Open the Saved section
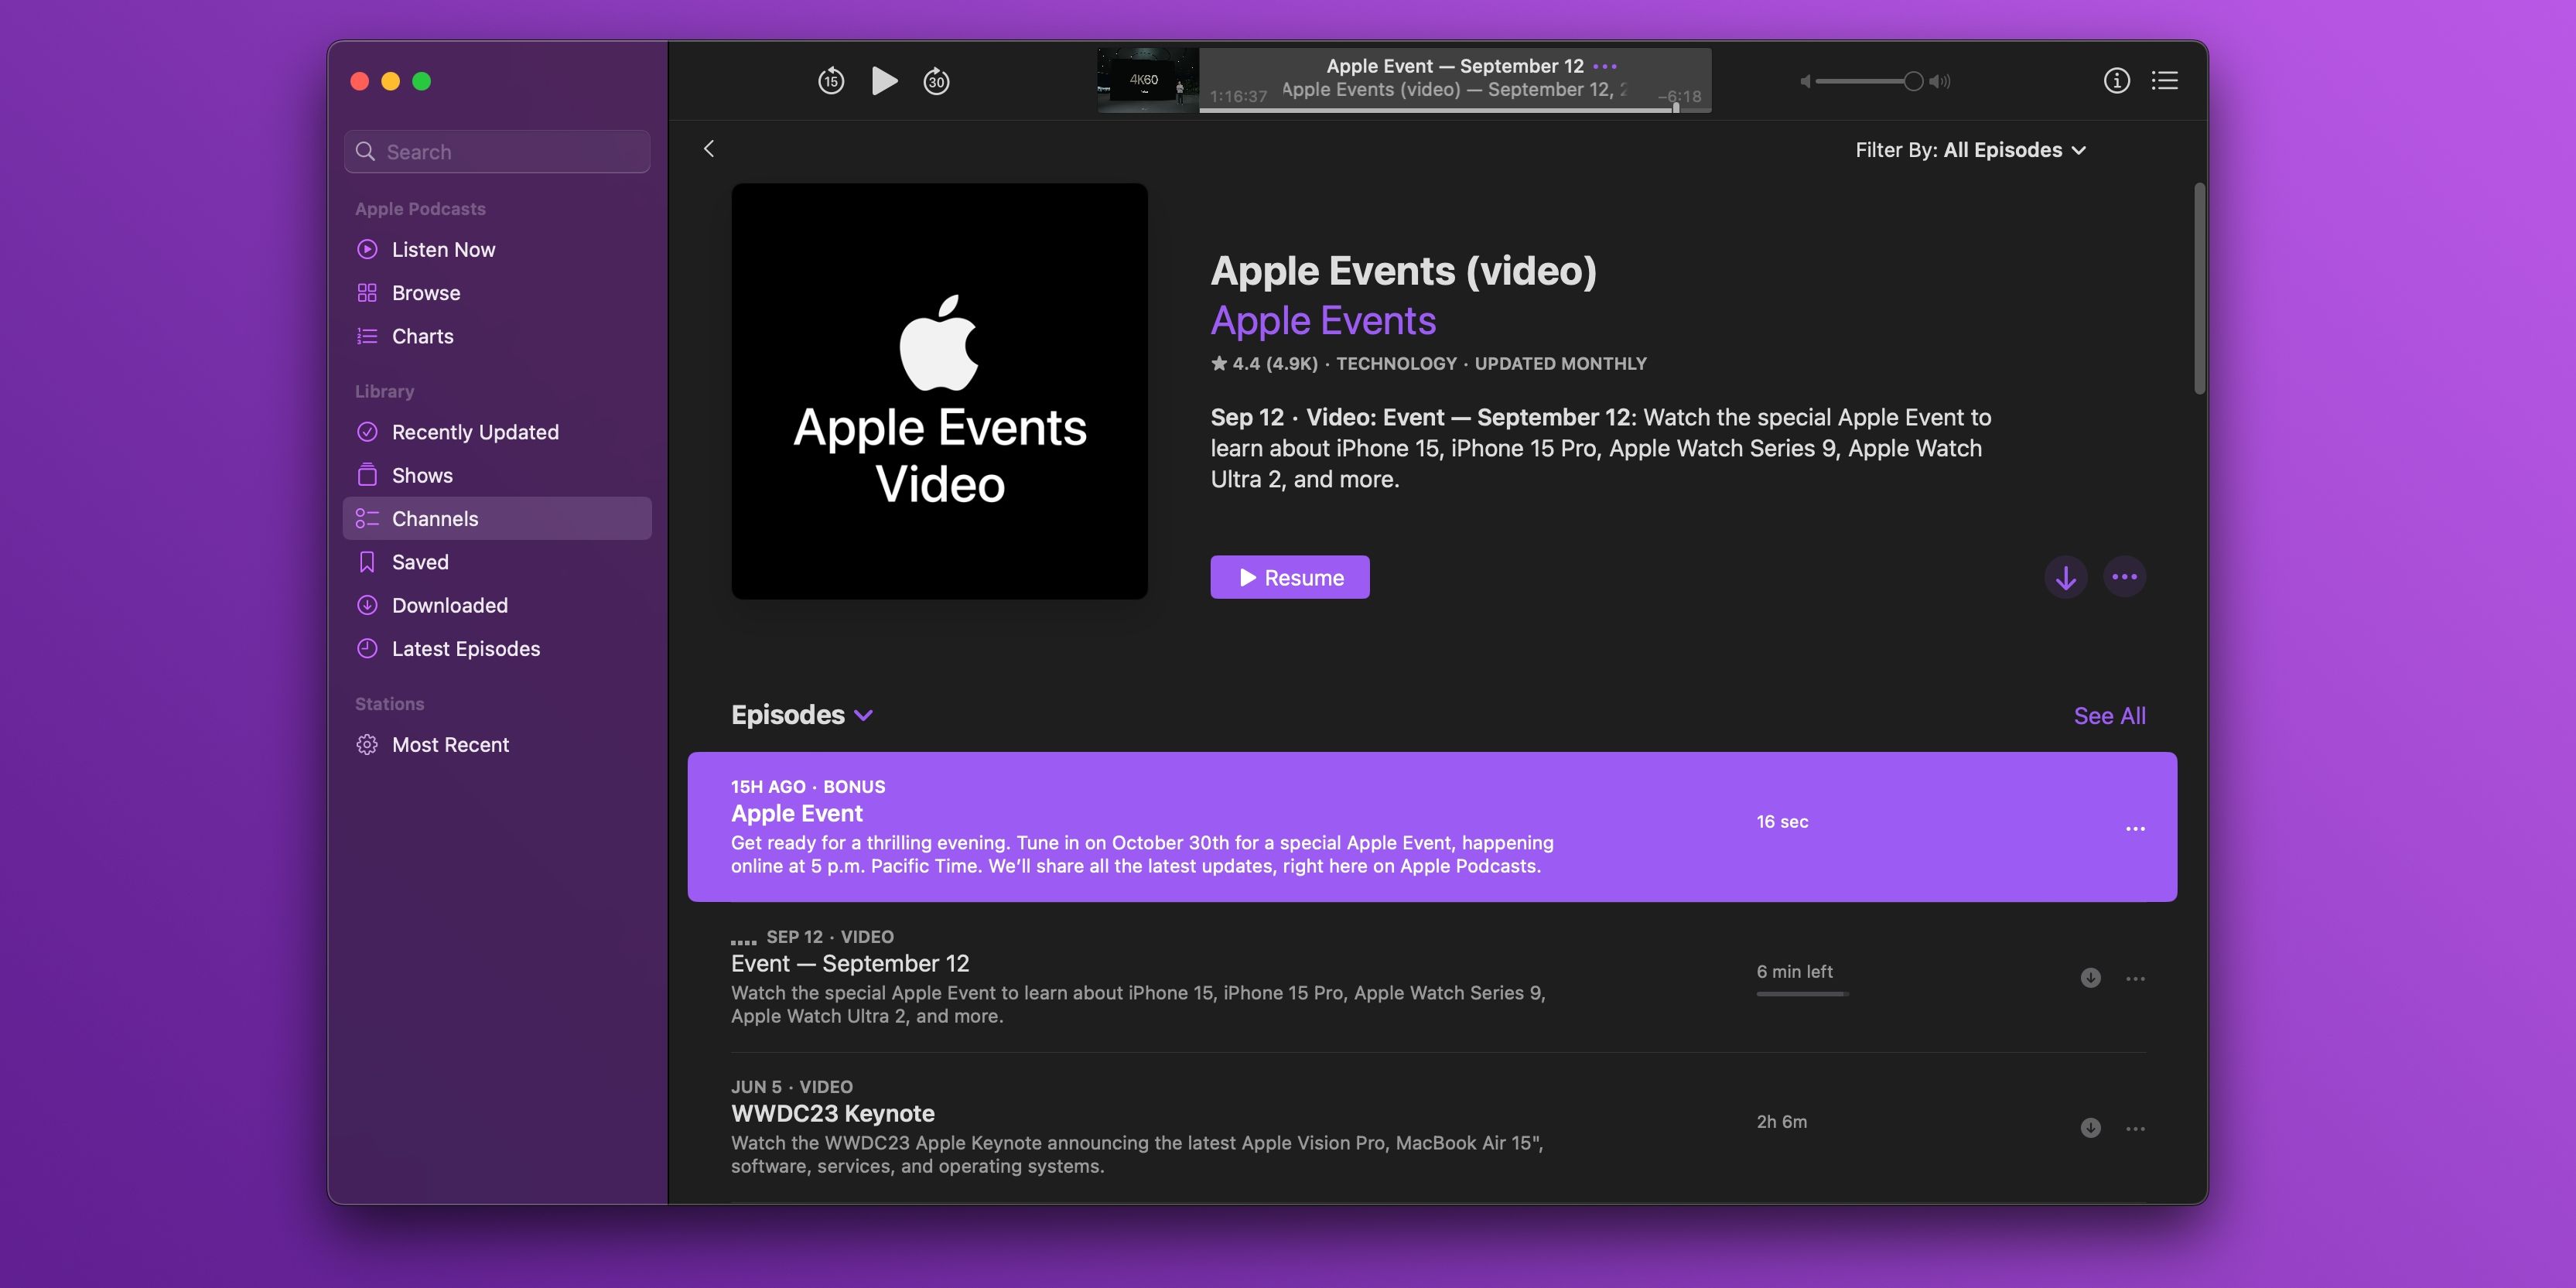 [x=420, y=562]
